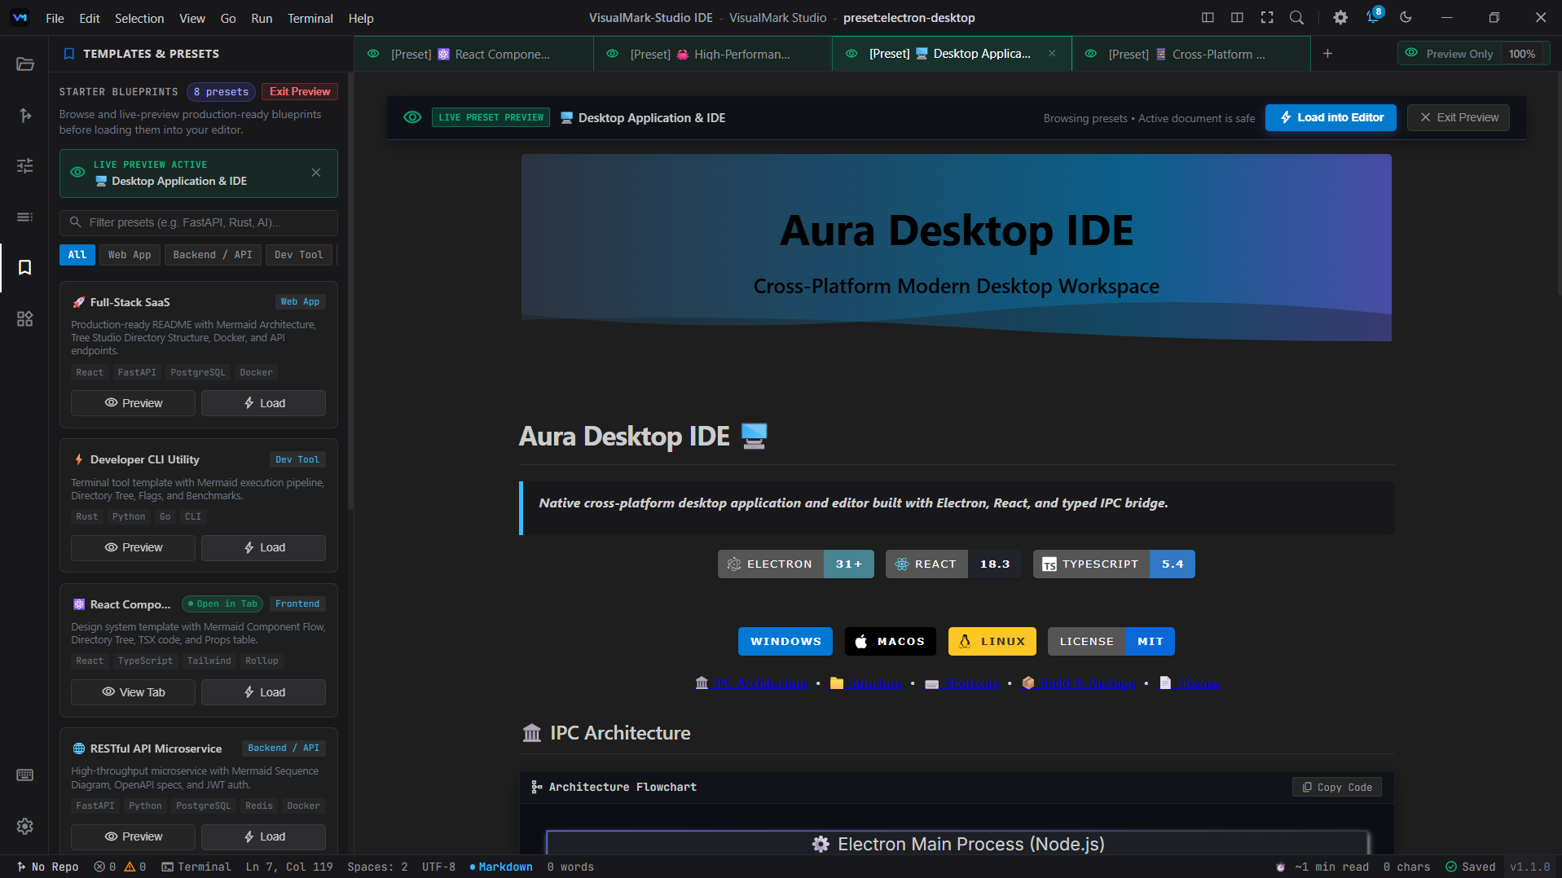
Task: Click the errors count icon in status bar
Action: click(x=105, y=867)
